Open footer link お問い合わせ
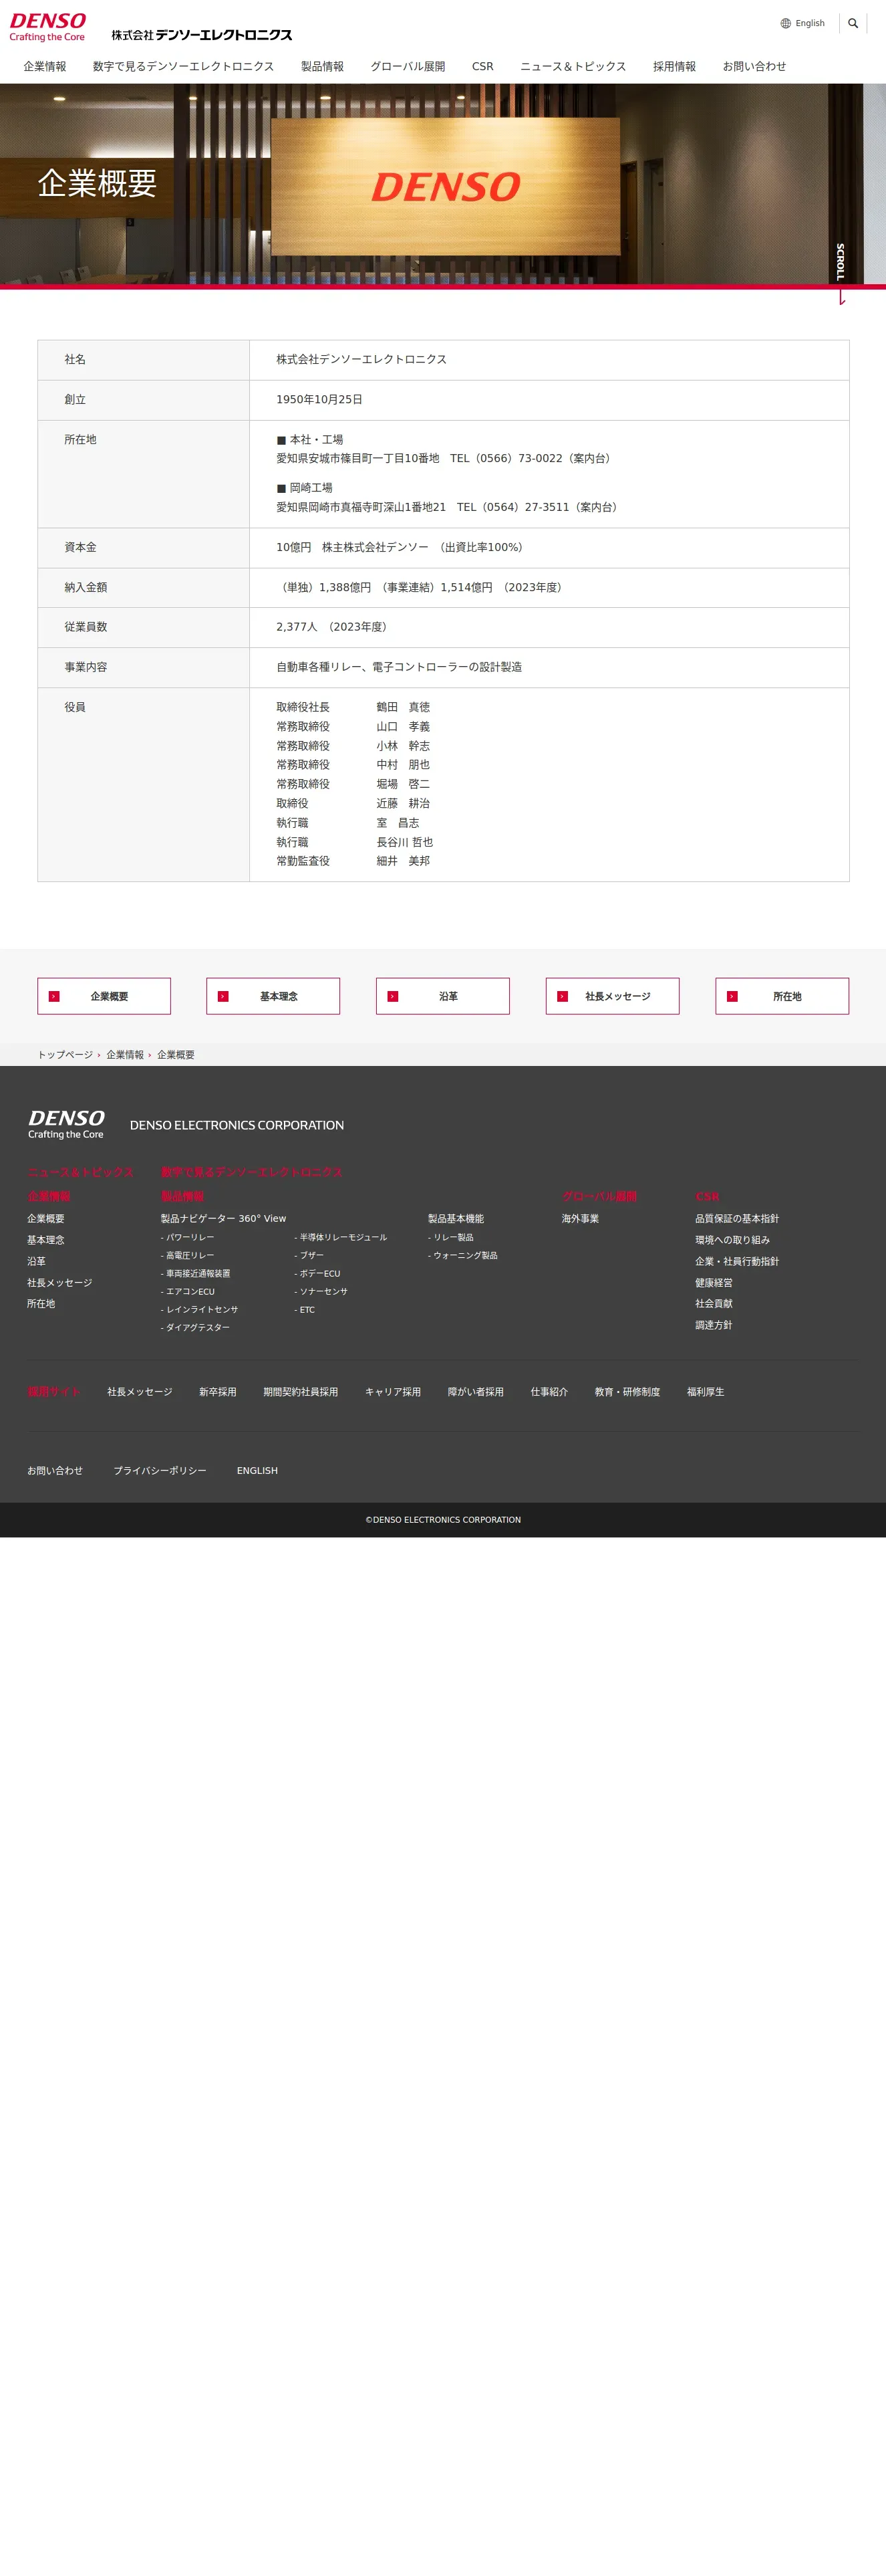The height and width of the screenshot is (2576, 886). (x=55, y=1470)
